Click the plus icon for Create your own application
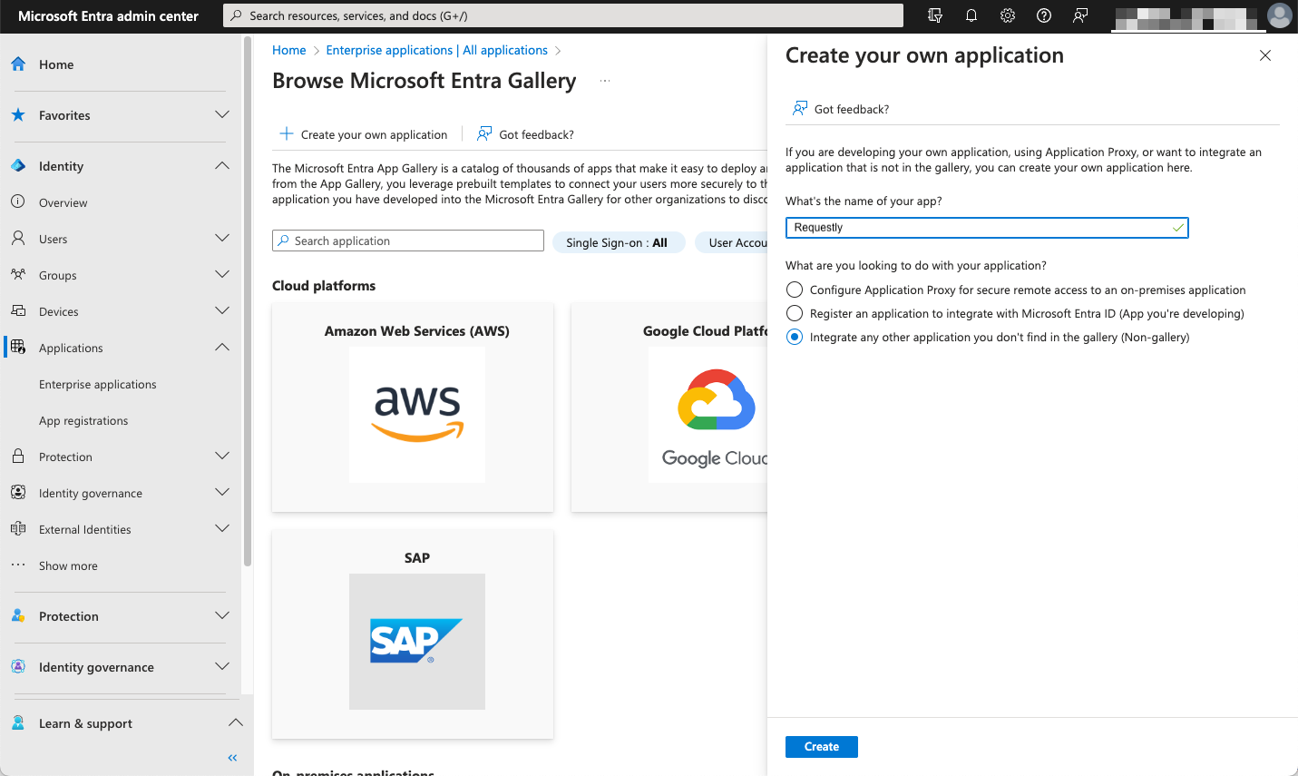 pyautogui.click(x=287, y=133)
